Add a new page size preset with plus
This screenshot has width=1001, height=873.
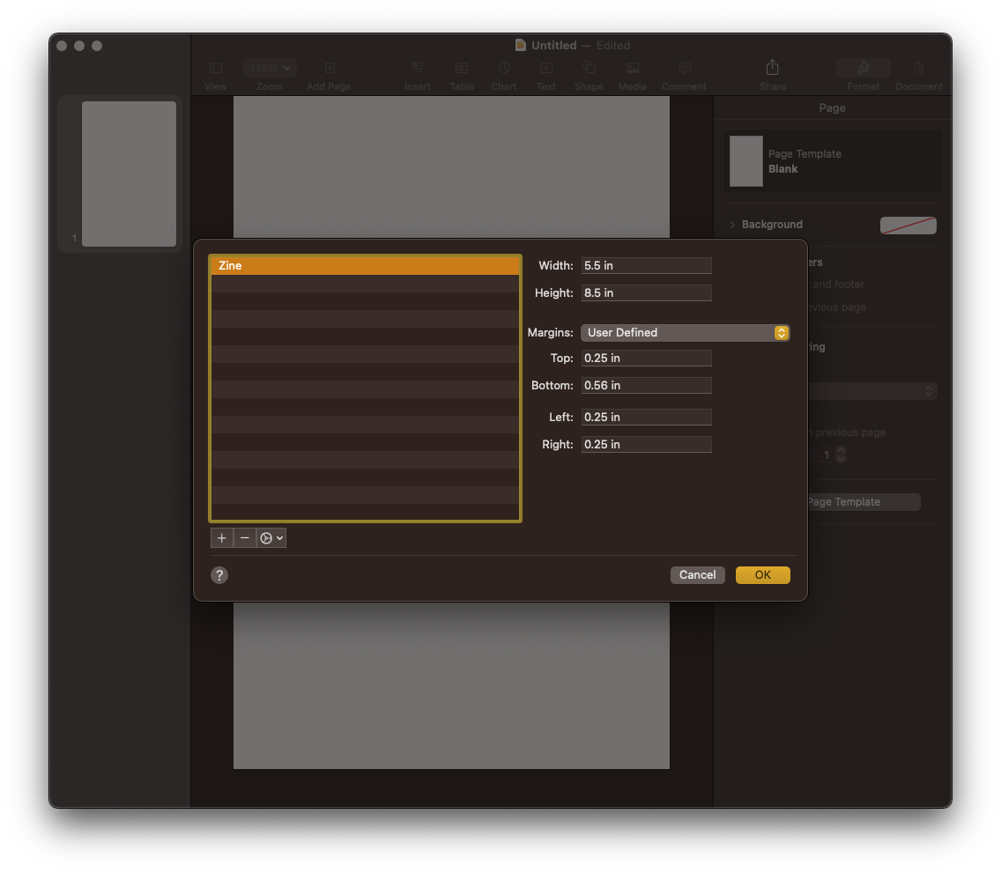[221, 537]
